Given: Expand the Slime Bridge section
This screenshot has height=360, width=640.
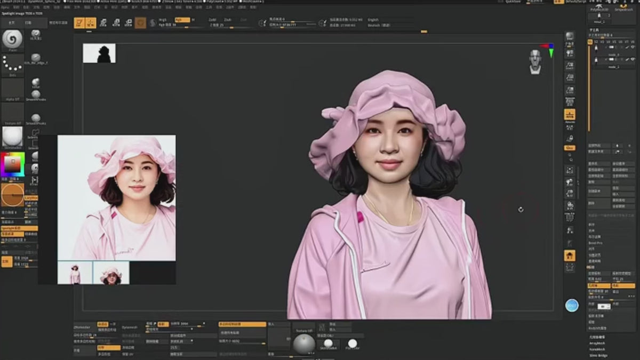Looking at the screenshot, I should (x=598, y=355).
